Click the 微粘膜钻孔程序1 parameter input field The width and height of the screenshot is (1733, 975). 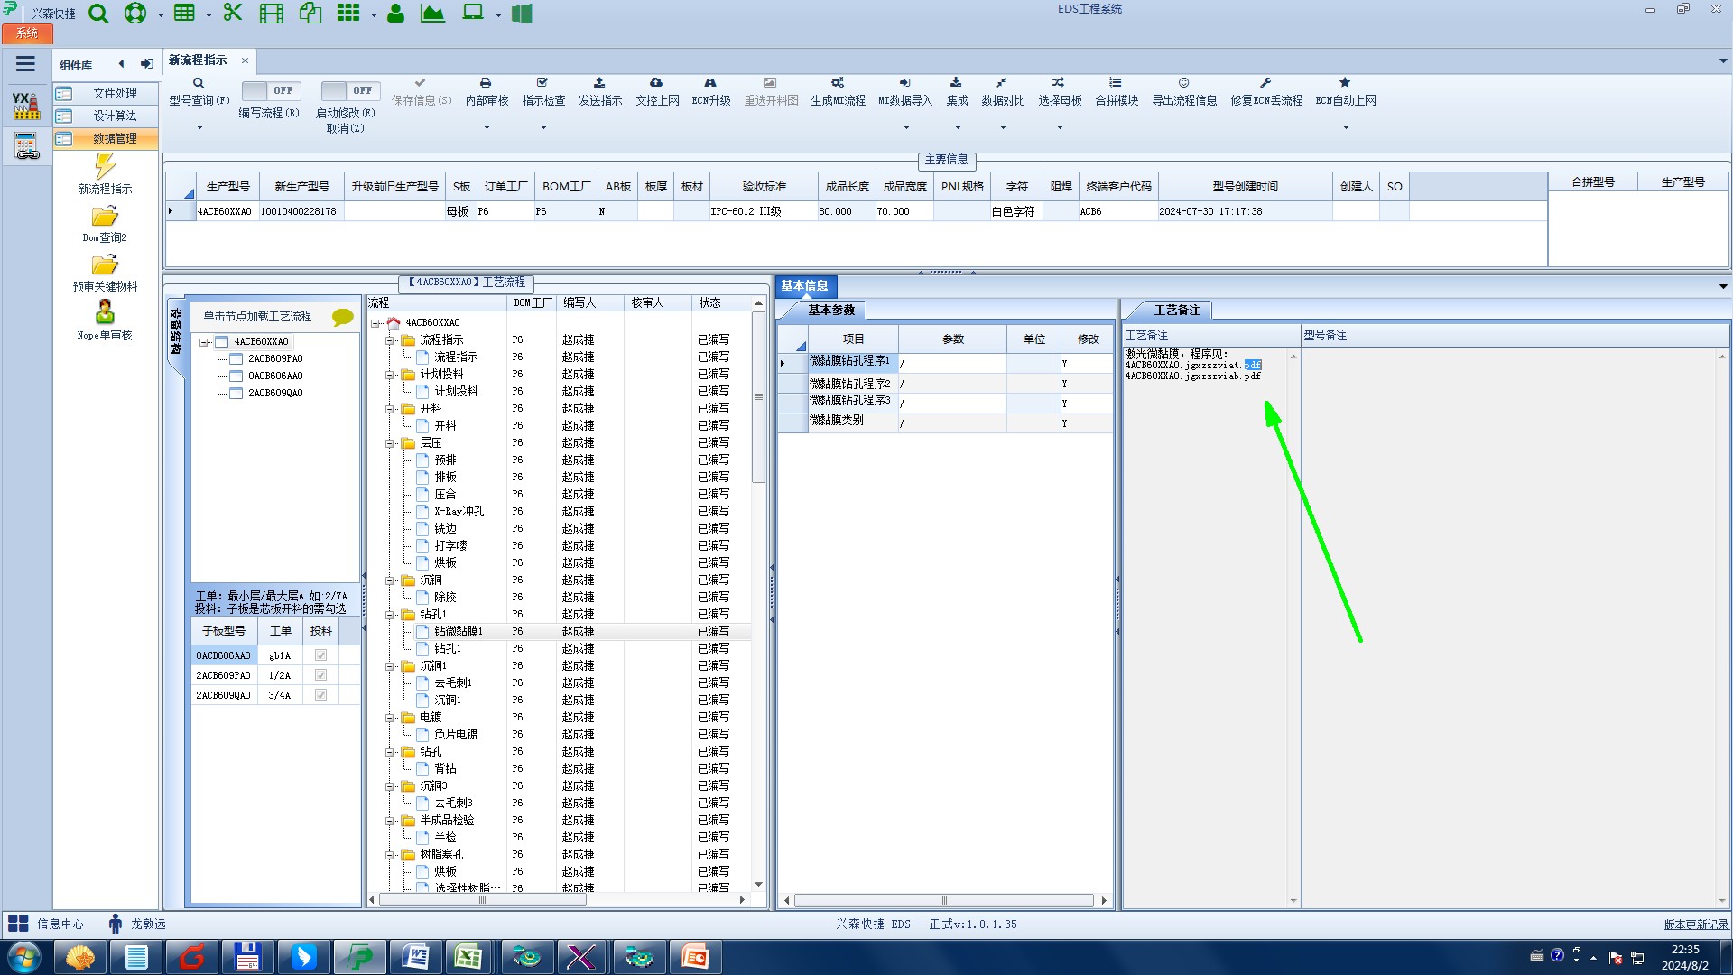pyautogui.click(x=951, y=363)
